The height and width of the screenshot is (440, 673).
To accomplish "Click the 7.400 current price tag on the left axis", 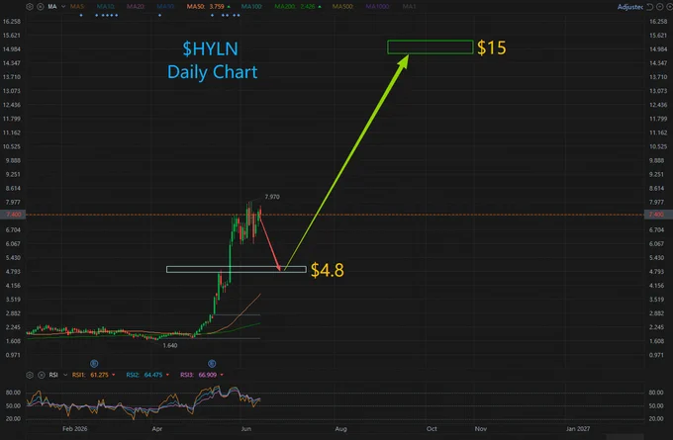I will (13, 215).
